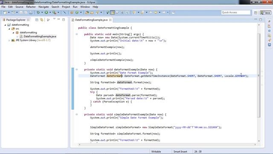Close the Package Explorer view tab
Viewport: 273px width, 154px height.
point(28,20)
